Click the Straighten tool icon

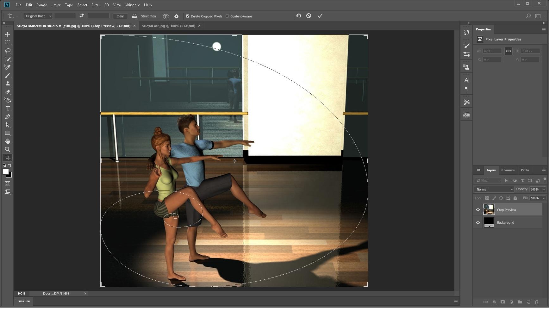[x=135, y=16]
